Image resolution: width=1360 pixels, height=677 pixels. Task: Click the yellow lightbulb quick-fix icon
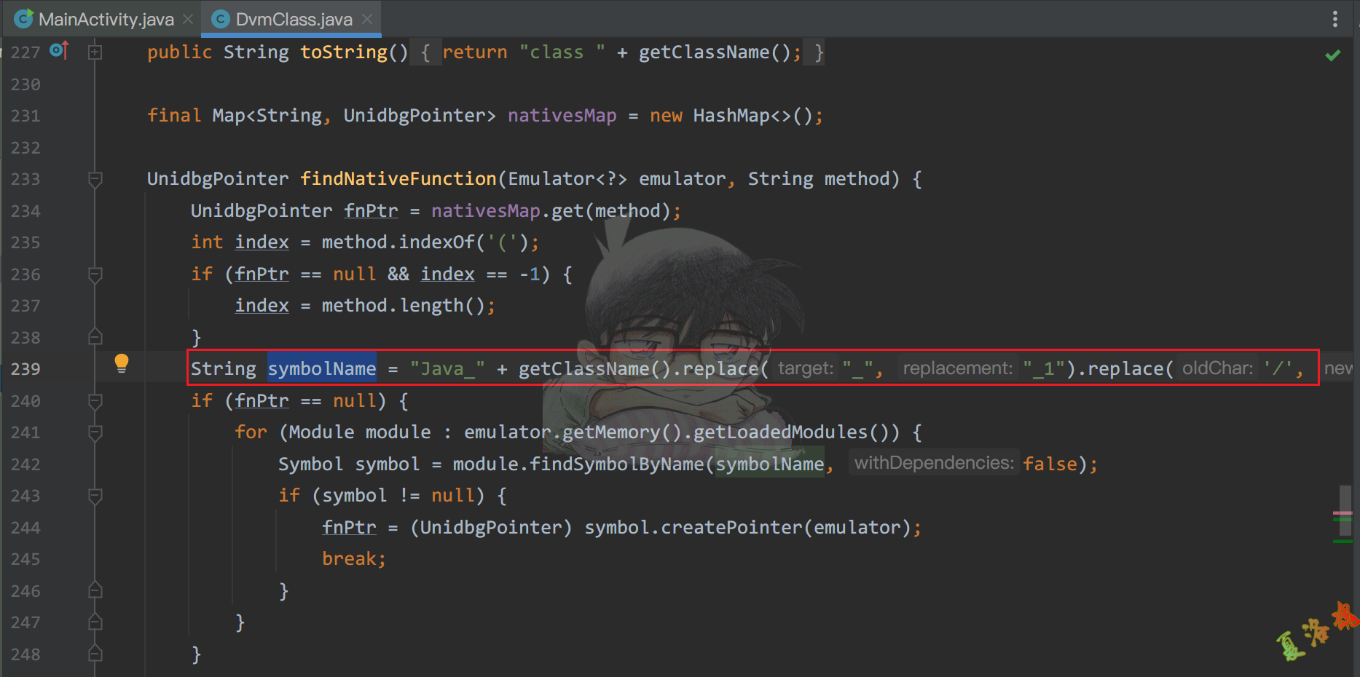click(x=122, y=363)
